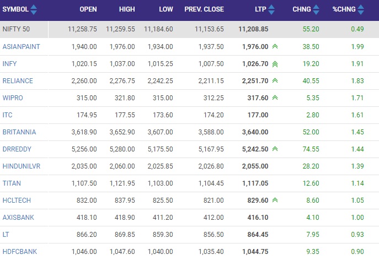The width and height of the screenshot is (379, 260).
Task: Click the up arrow beside RELIANCE LTP
Action: pos(275,80)
